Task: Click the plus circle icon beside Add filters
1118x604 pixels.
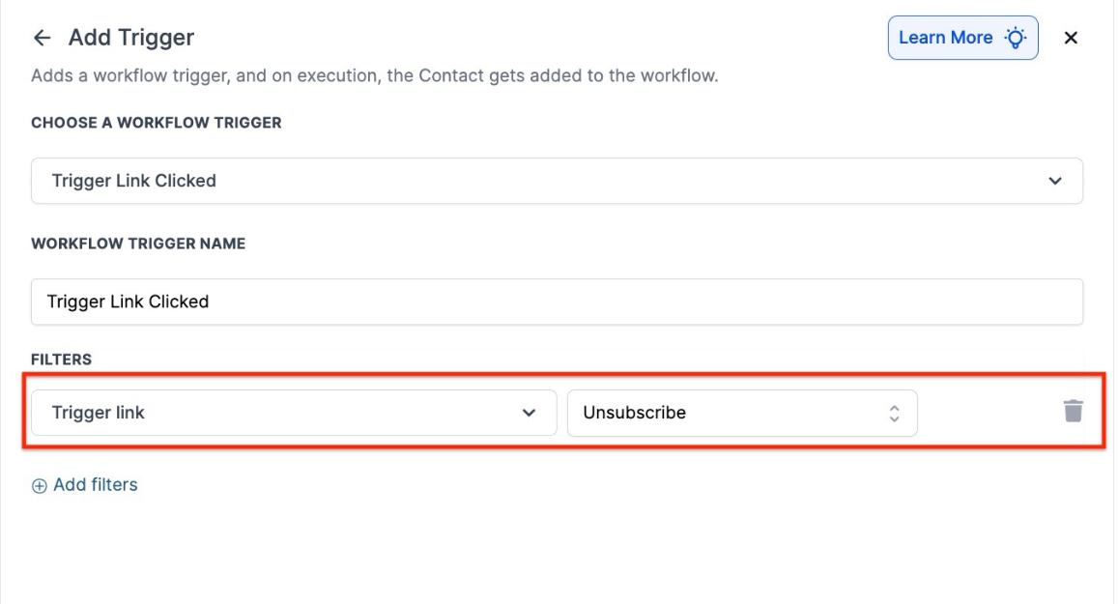Action: tap(40, 486)
